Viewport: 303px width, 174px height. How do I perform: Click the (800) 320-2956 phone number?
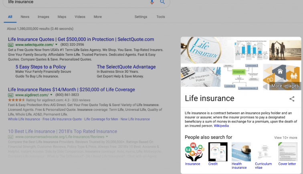coord(72,44)
